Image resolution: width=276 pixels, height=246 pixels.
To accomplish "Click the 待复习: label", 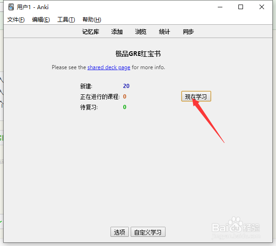I will (89, 107).
